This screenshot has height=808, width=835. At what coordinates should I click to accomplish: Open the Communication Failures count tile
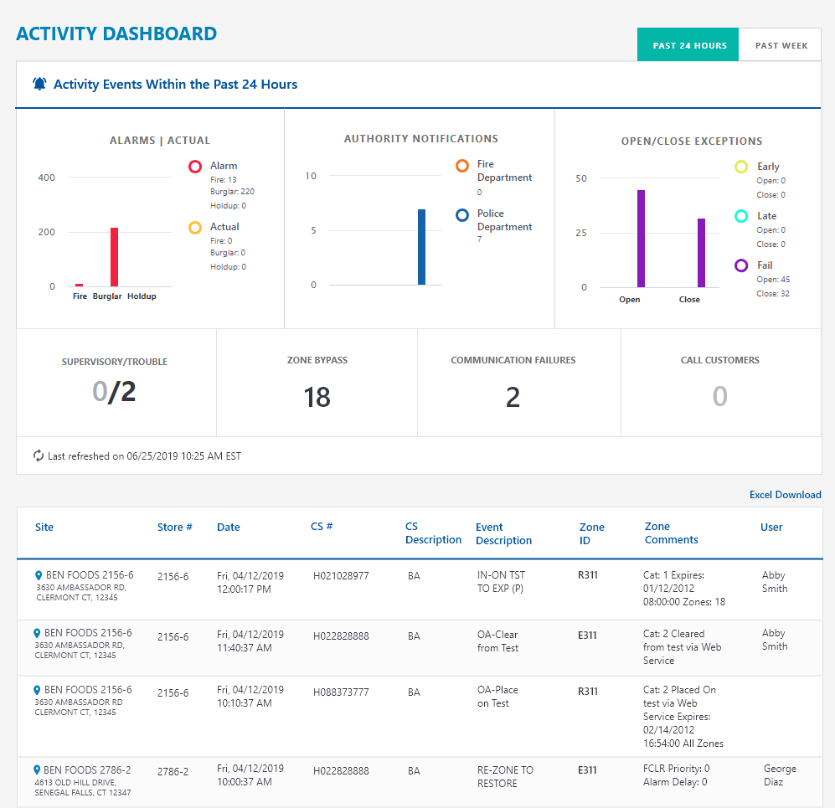[x=513, y=383]
